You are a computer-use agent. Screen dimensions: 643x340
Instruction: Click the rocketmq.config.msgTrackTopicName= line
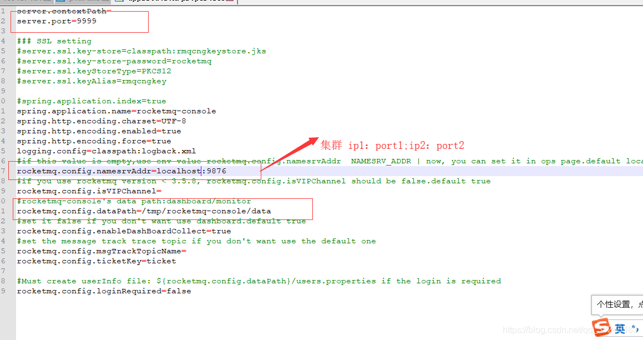(102, 251)
